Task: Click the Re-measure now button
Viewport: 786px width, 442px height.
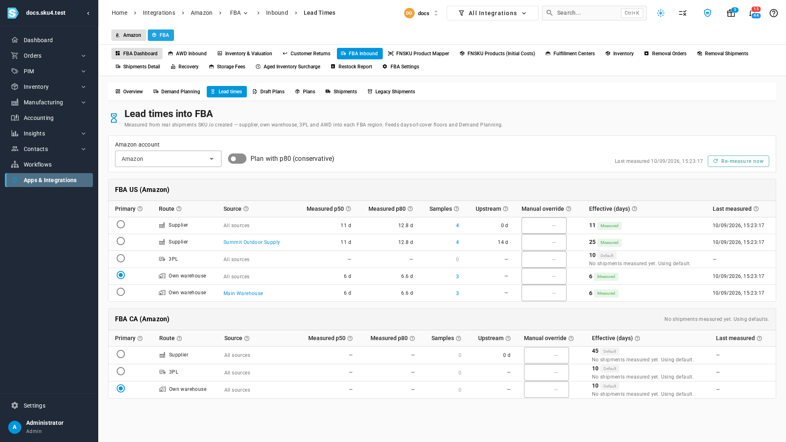Action: click(x=738, y=161)
